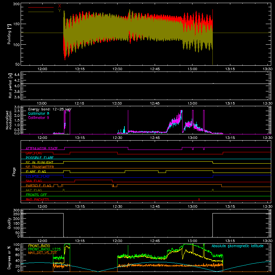Select the ATTENUATOR_STATE flag label
The image size is (275, 275).
pyautogui.click(x=42, y=148)
